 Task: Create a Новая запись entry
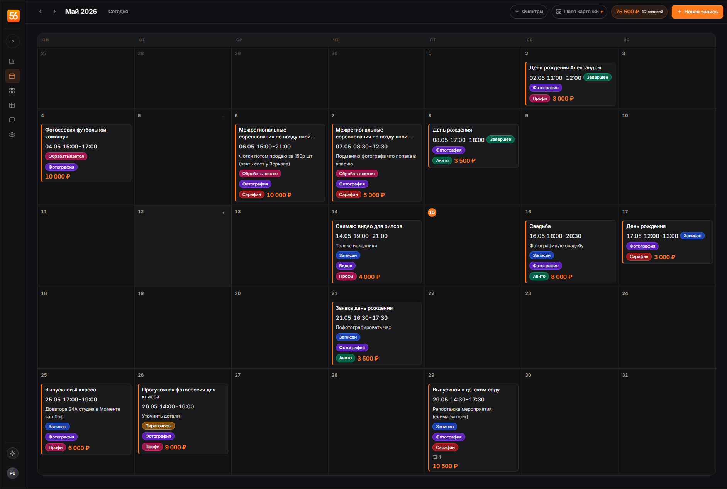[697, 12]
